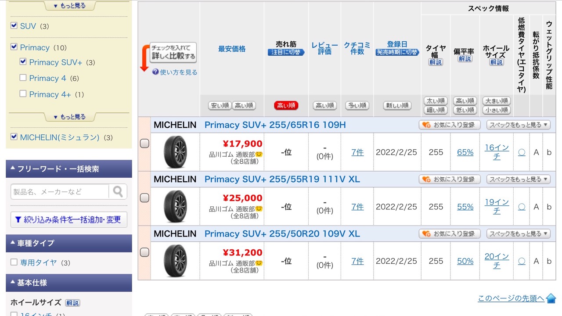Tick compare checkbox for 255/55R19 tire
Screen dimensions: 562x316
pos(144,198)
